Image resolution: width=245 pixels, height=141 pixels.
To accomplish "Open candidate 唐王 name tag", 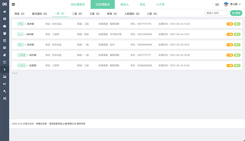I will coord(21,45).
